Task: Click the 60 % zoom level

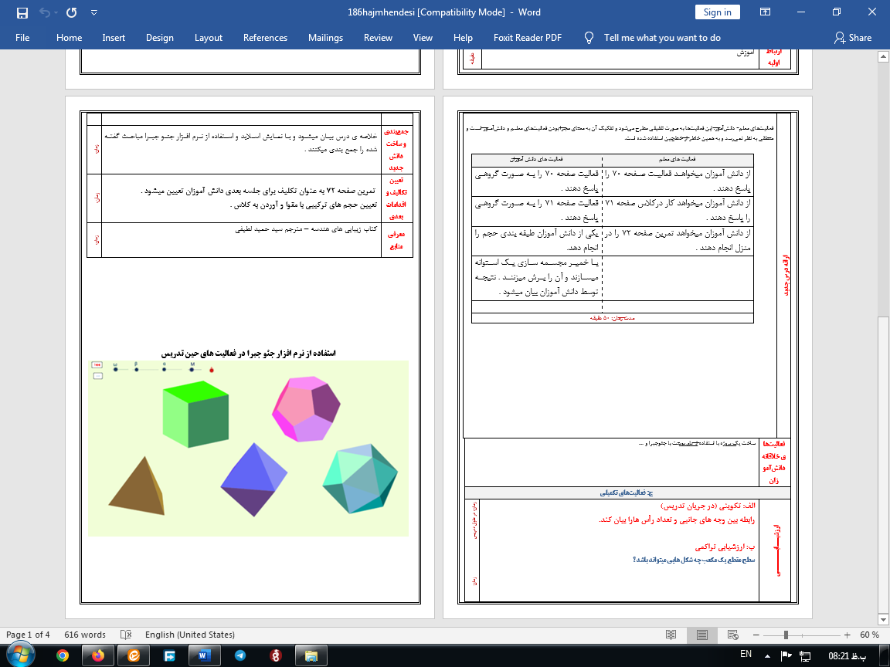Action: tap(869, 635)
